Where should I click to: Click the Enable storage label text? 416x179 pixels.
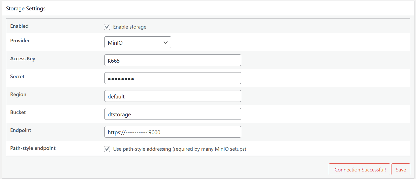click(x=130, y=27)
